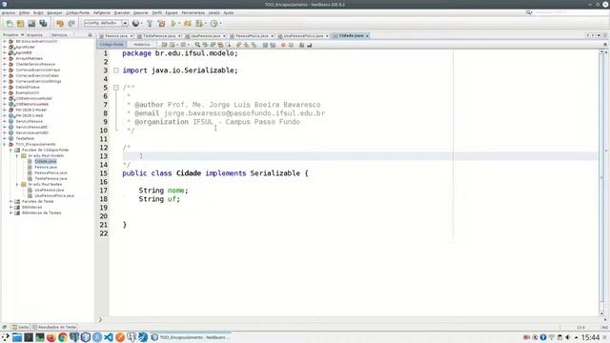Open Chrome from the taskbar
610x343 pixels.
pyautogui.click(x=63, y=337)
